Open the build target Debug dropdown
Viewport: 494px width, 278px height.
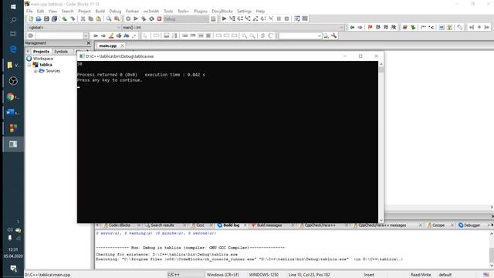coord(186,19)
